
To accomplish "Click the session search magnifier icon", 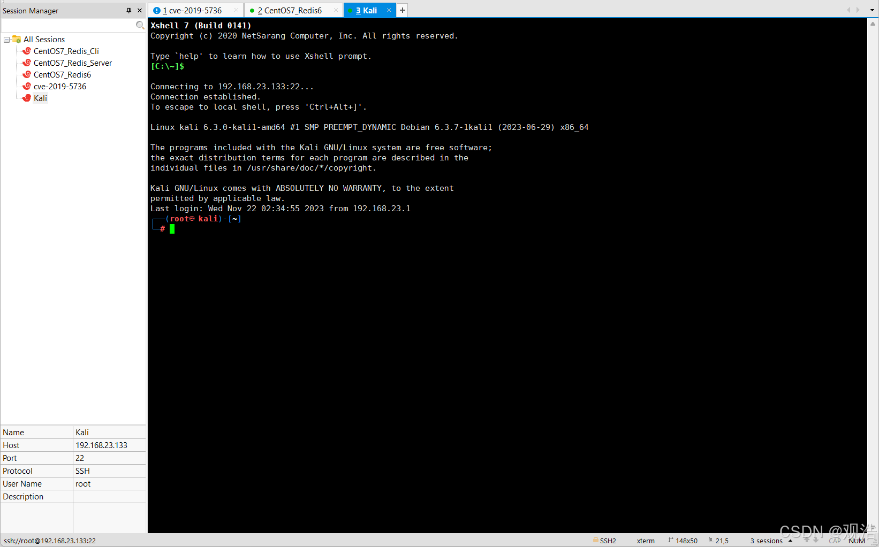I will [140, 25].
